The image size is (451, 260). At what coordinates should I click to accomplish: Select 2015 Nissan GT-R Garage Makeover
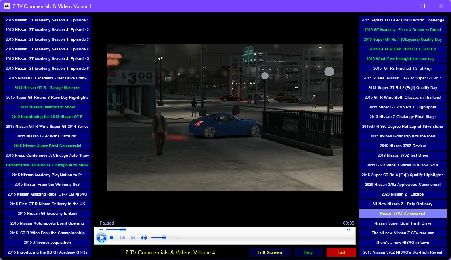tap(48, 88)
